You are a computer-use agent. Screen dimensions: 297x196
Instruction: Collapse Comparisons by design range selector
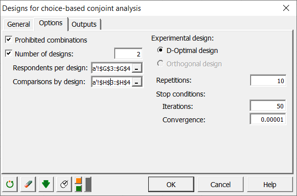click(x=136, y=82)
